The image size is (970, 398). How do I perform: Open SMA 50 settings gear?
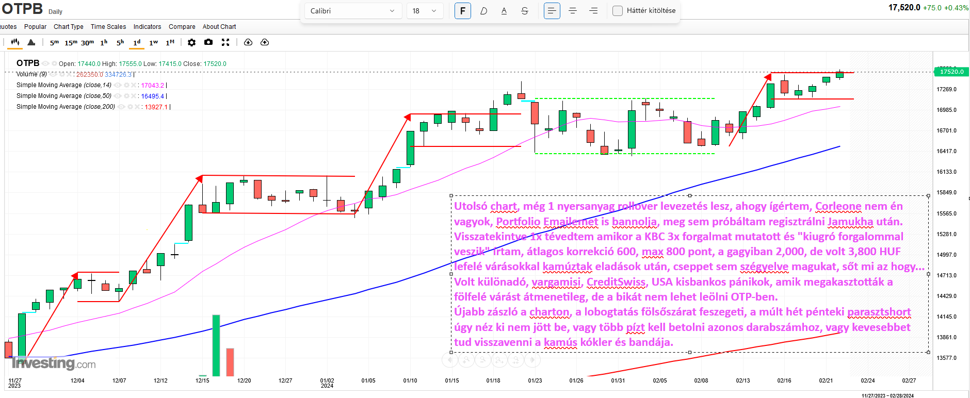(x=126, y=96)
